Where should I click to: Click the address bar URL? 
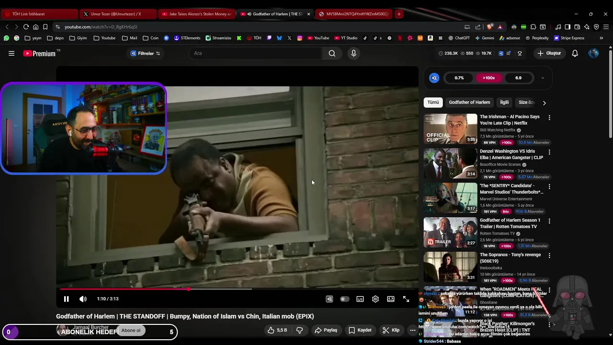tap(101, 27)
